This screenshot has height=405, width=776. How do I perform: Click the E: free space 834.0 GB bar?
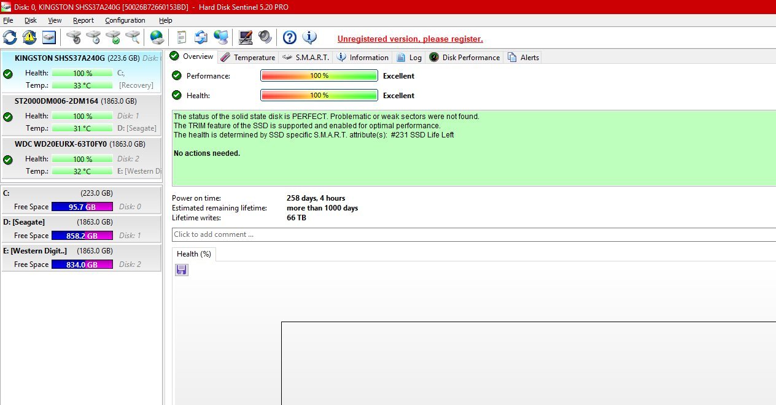(82, 264)
